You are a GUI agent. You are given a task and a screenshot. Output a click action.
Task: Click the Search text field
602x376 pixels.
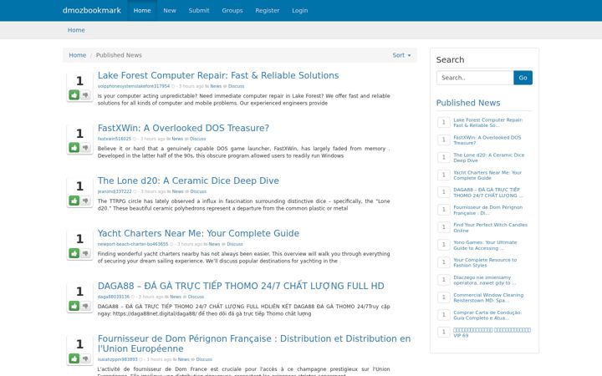(475, 78)
